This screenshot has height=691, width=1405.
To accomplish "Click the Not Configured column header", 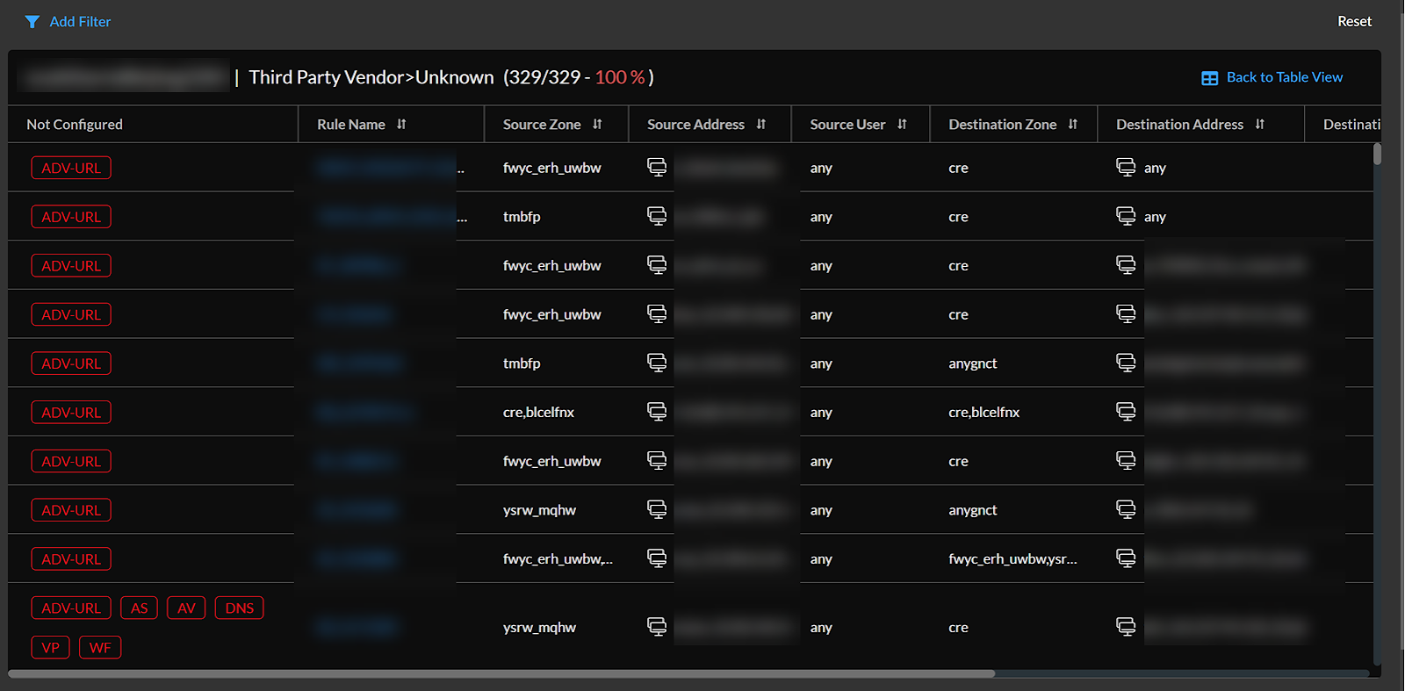I will [75, 125].
